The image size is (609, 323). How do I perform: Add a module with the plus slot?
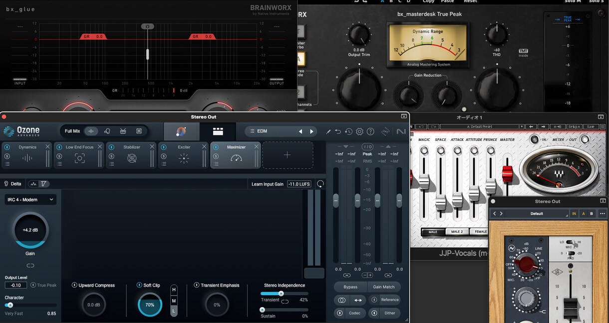288,155
